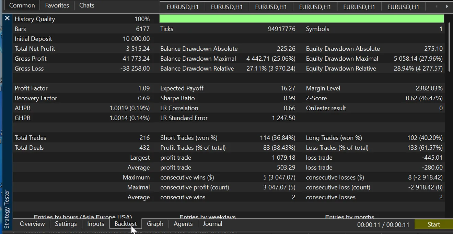Click Balance Drawdown Absolute value 225.26
The width and height of the screenshot is (453, 234).
pos(286,49)
